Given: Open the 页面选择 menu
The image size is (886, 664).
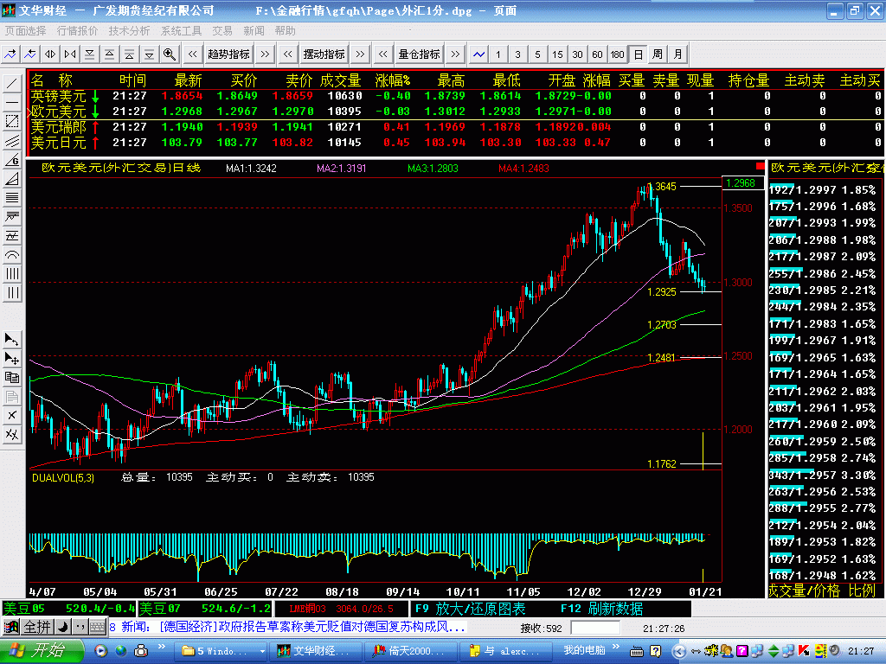Looking at the screenshot, I should coord(25,30).
